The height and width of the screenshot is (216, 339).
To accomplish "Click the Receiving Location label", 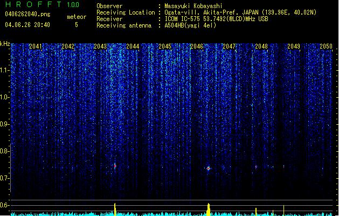I will point(126,12).
